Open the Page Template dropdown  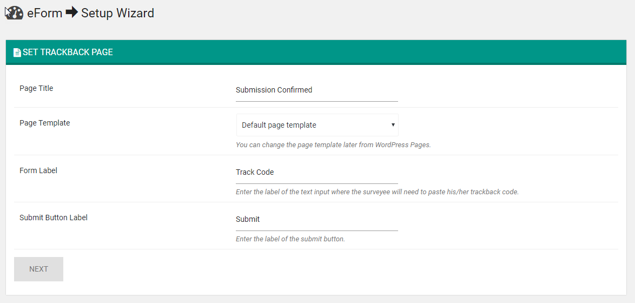click(x=317, y=125)
